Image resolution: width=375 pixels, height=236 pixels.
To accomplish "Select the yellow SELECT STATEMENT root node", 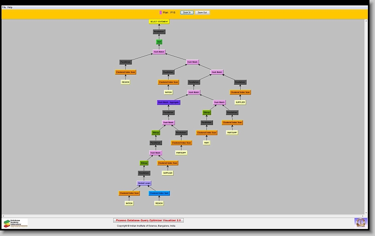I will pyautogui.click(x=159, y=22).
